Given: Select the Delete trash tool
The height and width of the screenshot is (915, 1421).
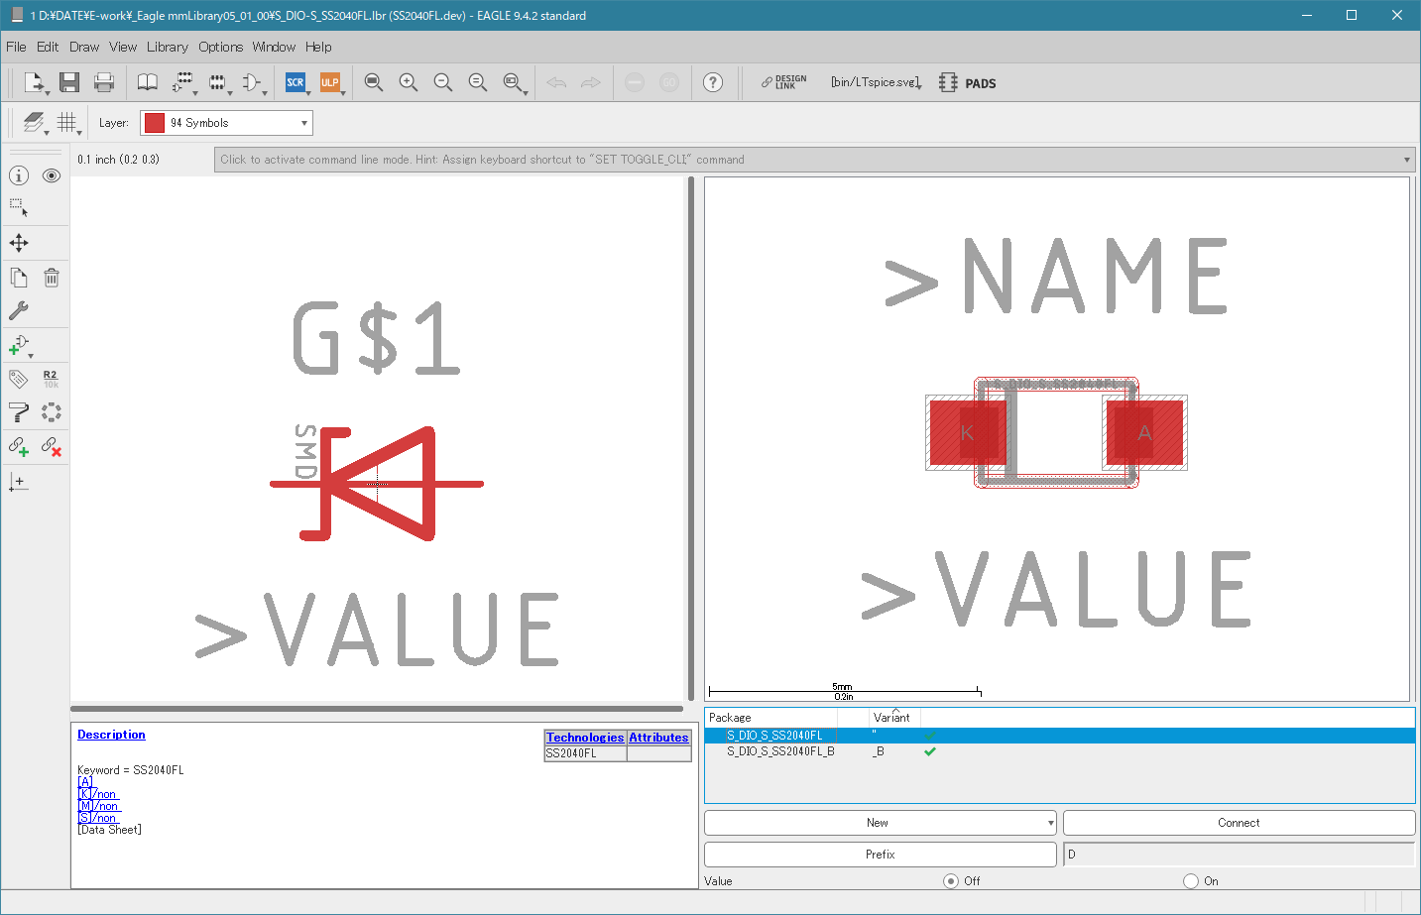Looking at the screenshot, I should 52,278.
